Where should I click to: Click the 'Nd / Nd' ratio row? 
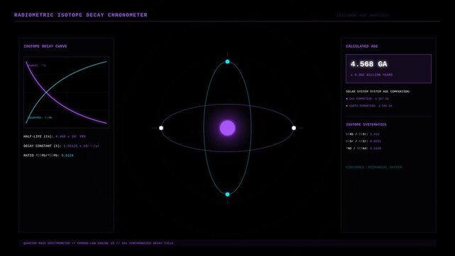click(363, 148)
